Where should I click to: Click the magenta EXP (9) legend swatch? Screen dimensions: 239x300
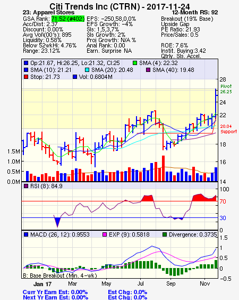[x=105, y=234]
